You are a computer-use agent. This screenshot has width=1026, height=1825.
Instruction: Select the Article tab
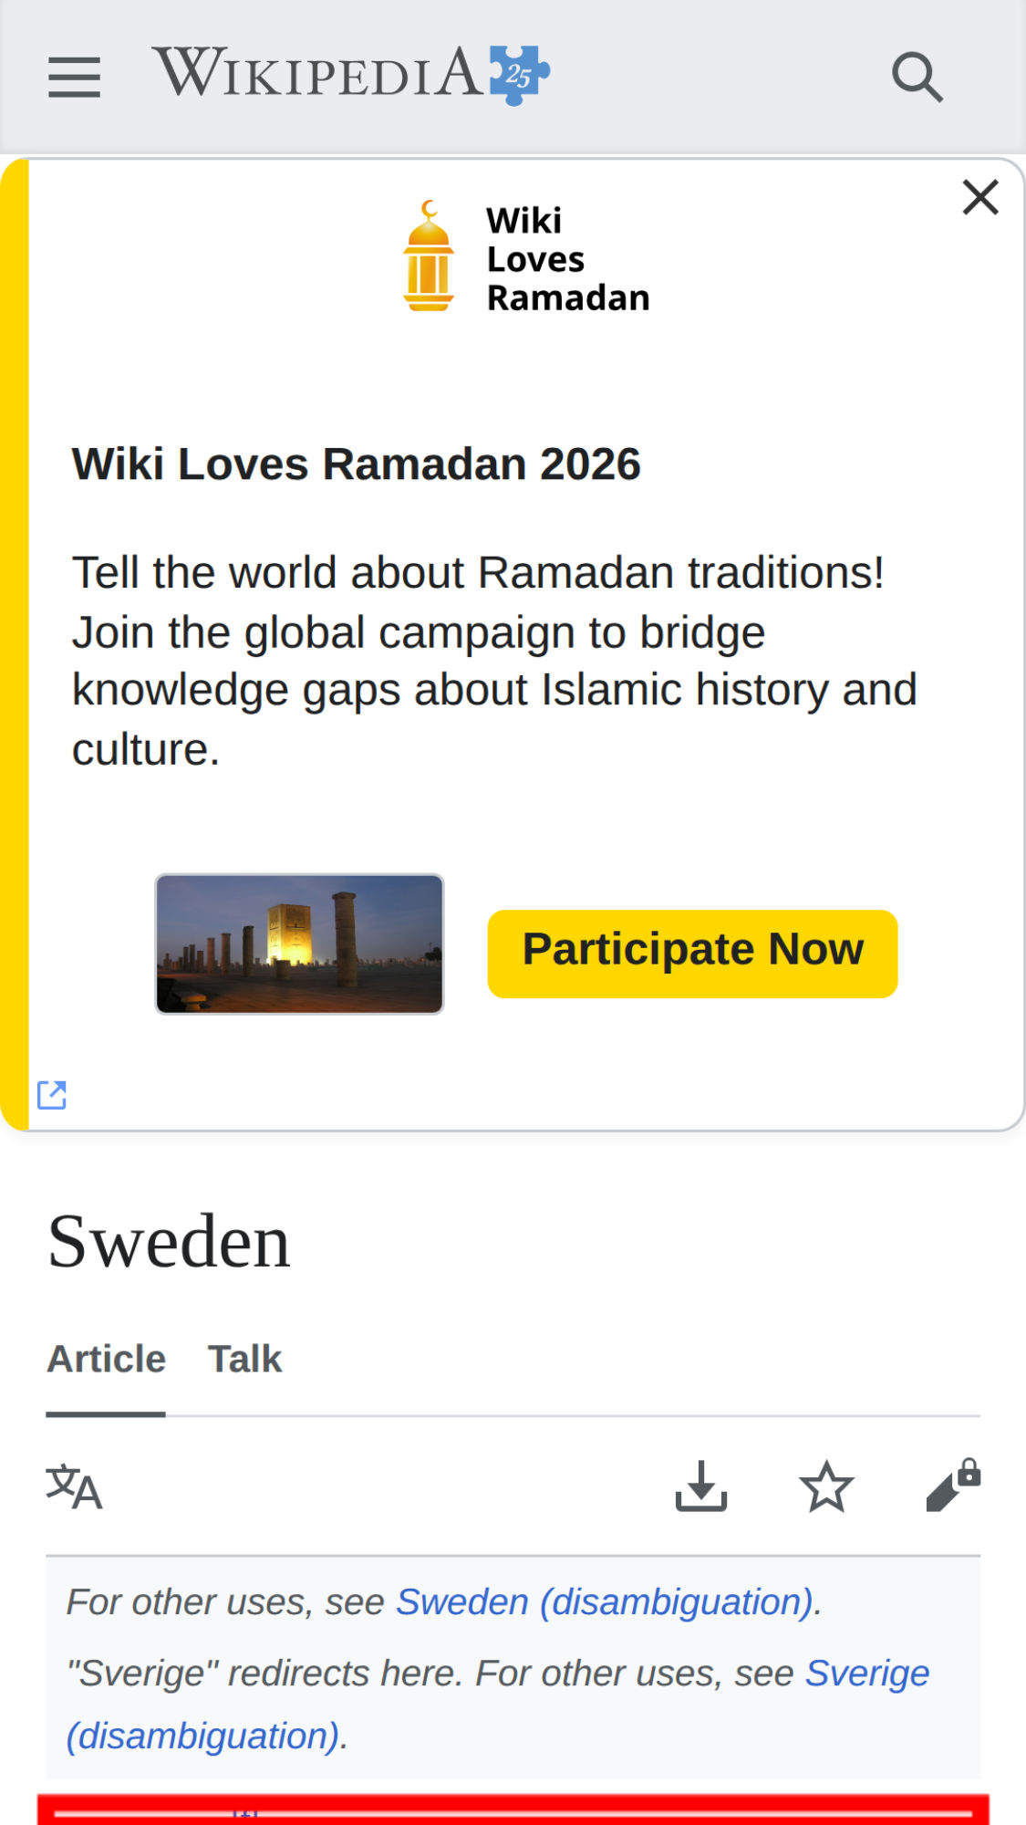coord(106,1359)
